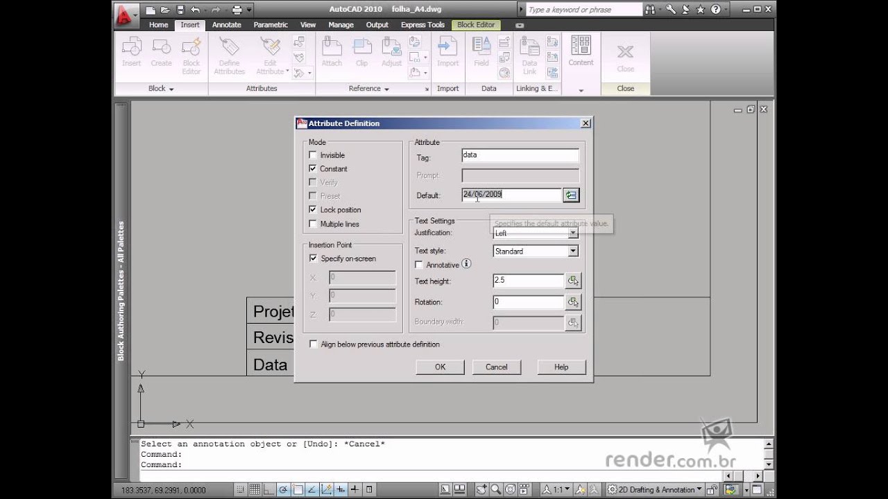Click the Undo arrow icon
The height and width of the screenshot is (499, 888).
[x=195, y=10]
